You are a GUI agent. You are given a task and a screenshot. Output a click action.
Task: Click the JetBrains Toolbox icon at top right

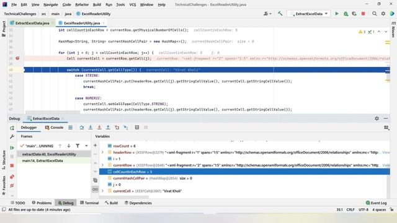point(392,14)
